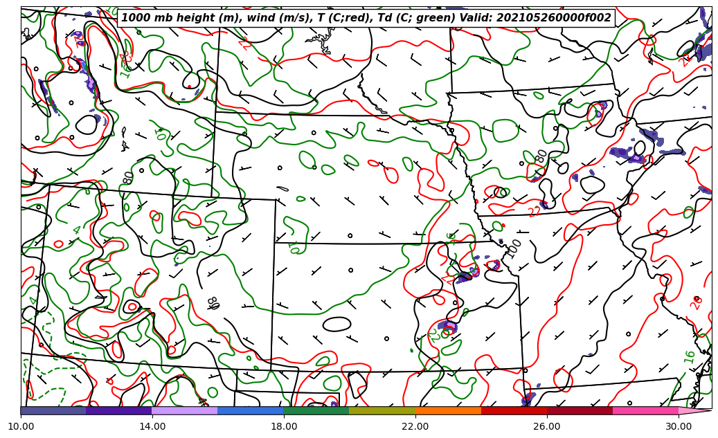Image resolution: width=718 pixels, height=438 pixels.
Task: Choose the hot pink 28–30 colorbar segment
Action: pyautogui.click(x=645, y=410)
